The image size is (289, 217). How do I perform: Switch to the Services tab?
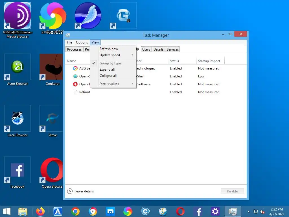click(x=173, y=49)
